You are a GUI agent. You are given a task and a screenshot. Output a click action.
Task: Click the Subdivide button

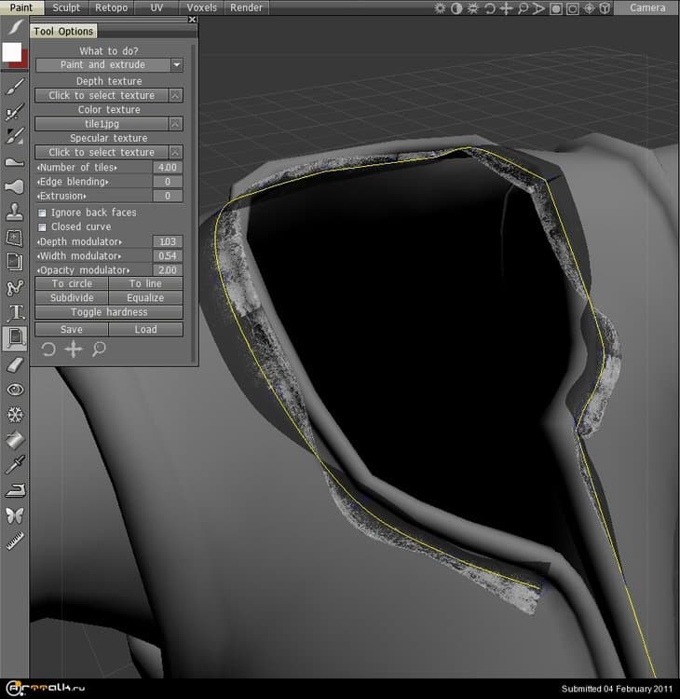[x=72, y=298]
